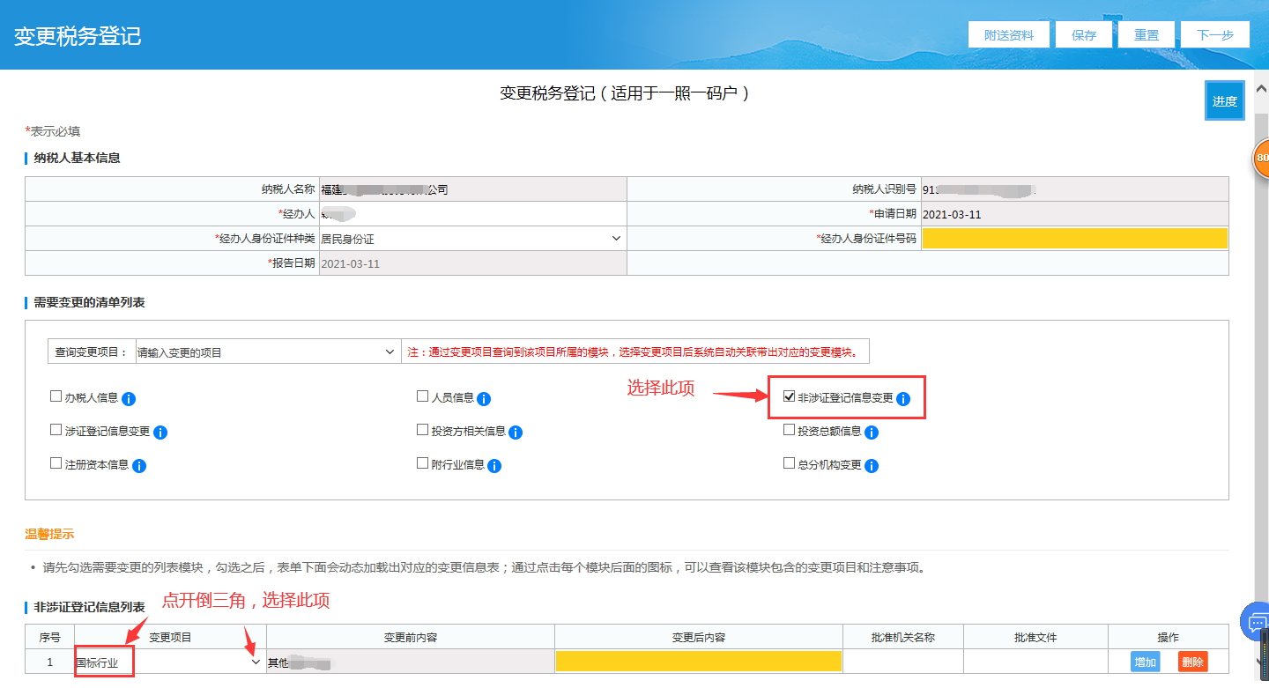Show info for 投资方相关信息
The width and height of the screenshot is (1269, 688).
pos(516,433)
